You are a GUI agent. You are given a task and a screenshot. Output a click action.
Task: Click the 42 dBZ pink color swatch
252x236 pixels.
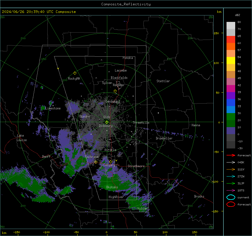(x=231, y=81)
